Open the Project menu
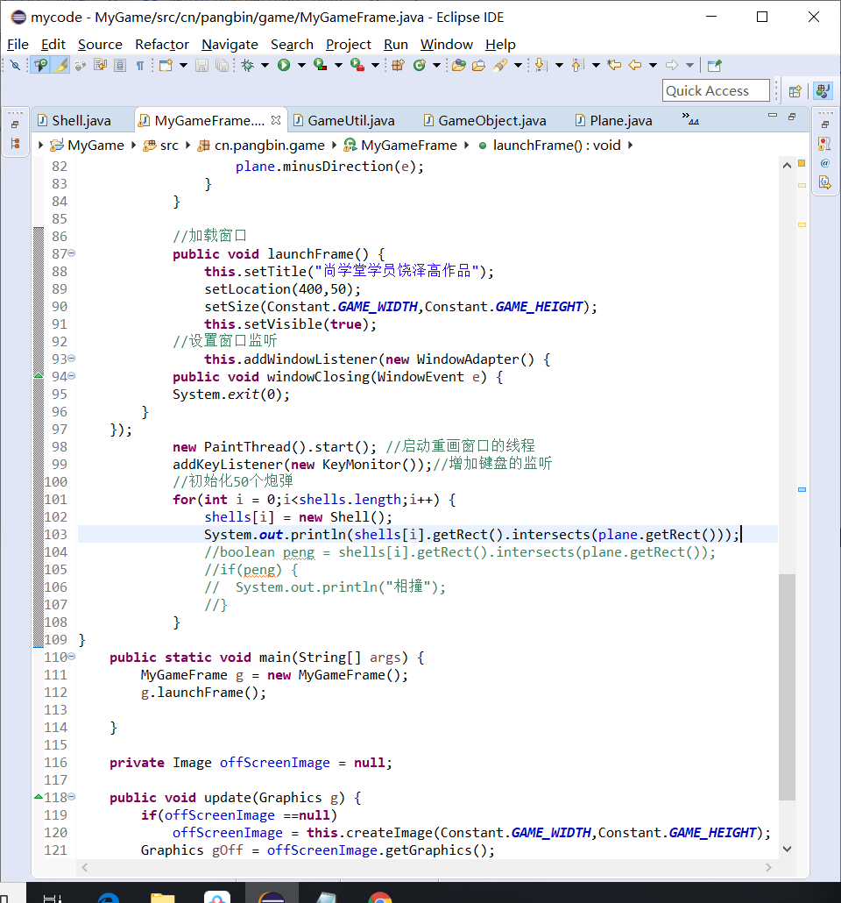 (x=349, y=45)
